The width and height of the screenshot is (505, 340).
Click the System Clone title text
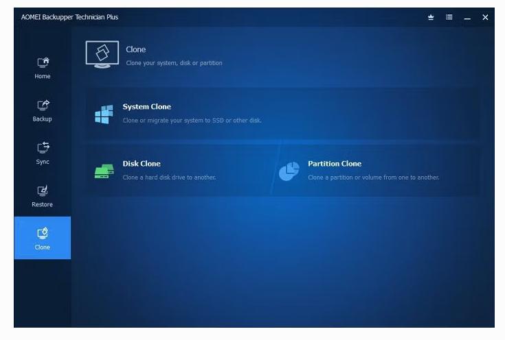click(146, 107)
